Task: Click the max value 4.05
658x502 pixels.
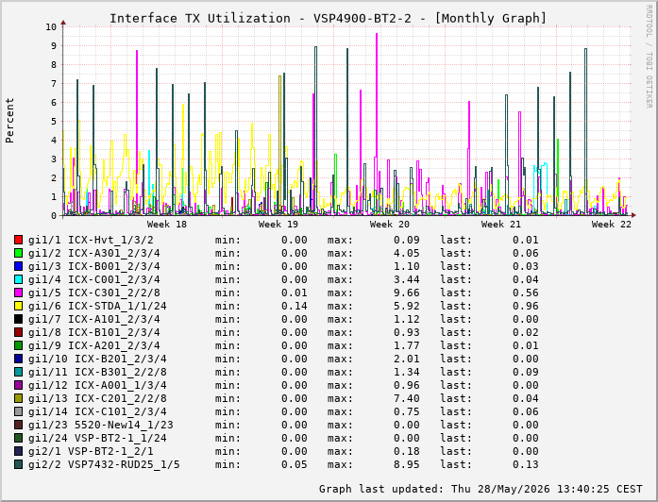Action: (406, 253)
